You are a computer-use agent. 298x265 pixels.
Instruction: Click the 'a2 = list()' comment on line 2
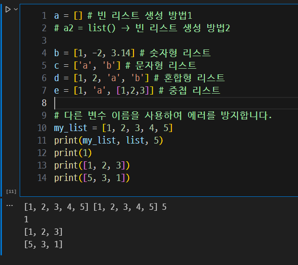coord(90,28)
